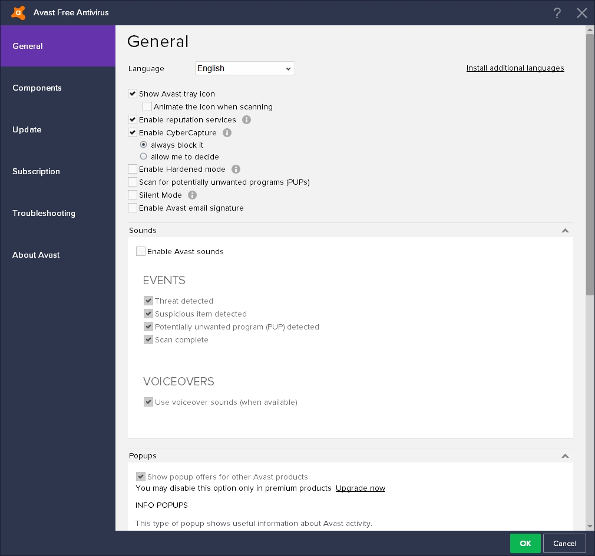Toggle Use voiceover sounds checkbox
The height and width of the screenshot is (556, 595).
point(148,402)
